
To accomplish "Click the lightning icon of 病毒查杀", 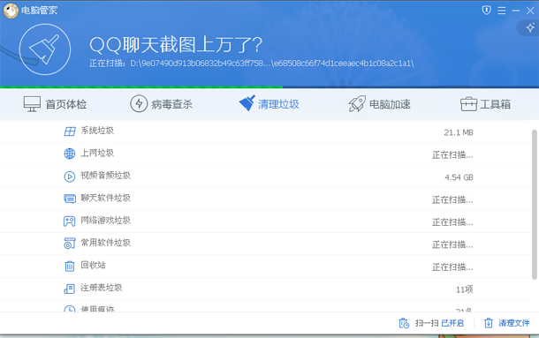I will [139, 103].
